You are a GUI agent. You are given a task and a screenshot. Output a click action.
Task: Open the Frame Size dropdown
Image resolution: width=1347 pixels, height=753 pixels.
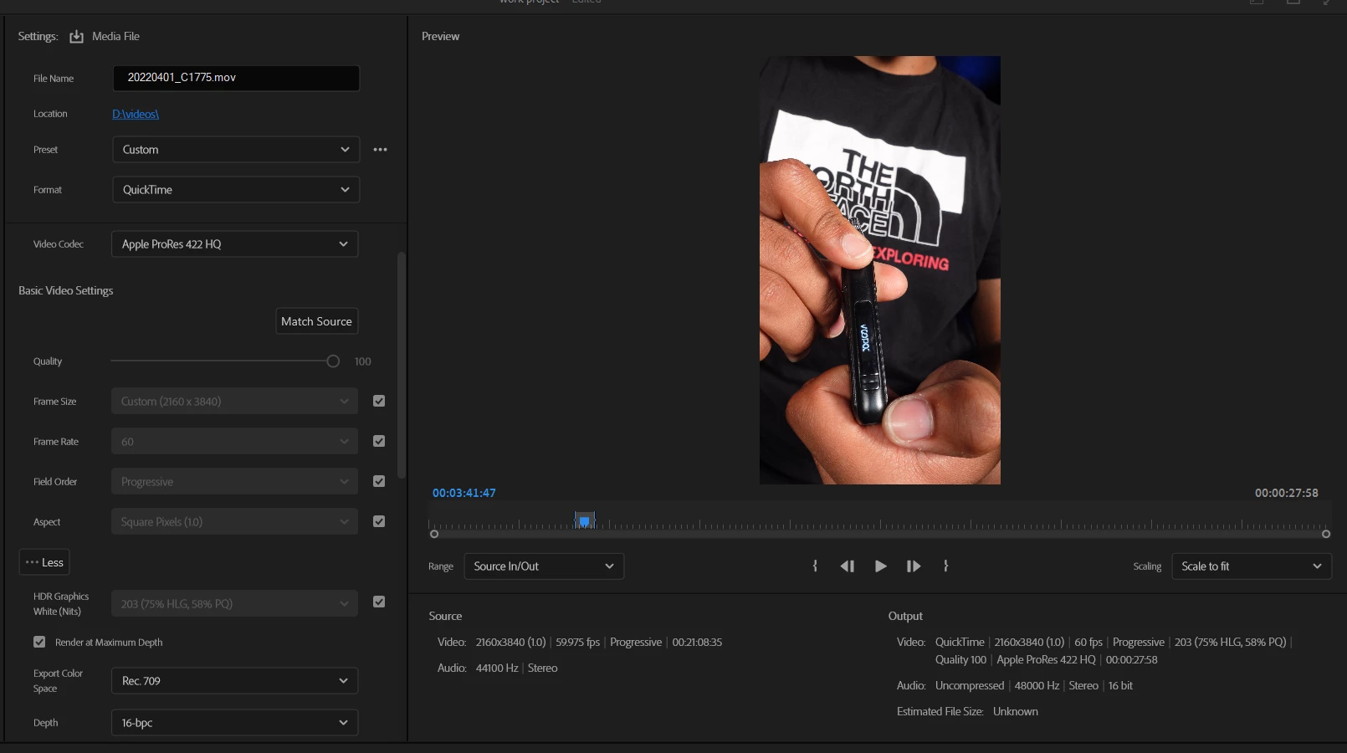pyautogui.click(x=234, y=402)
